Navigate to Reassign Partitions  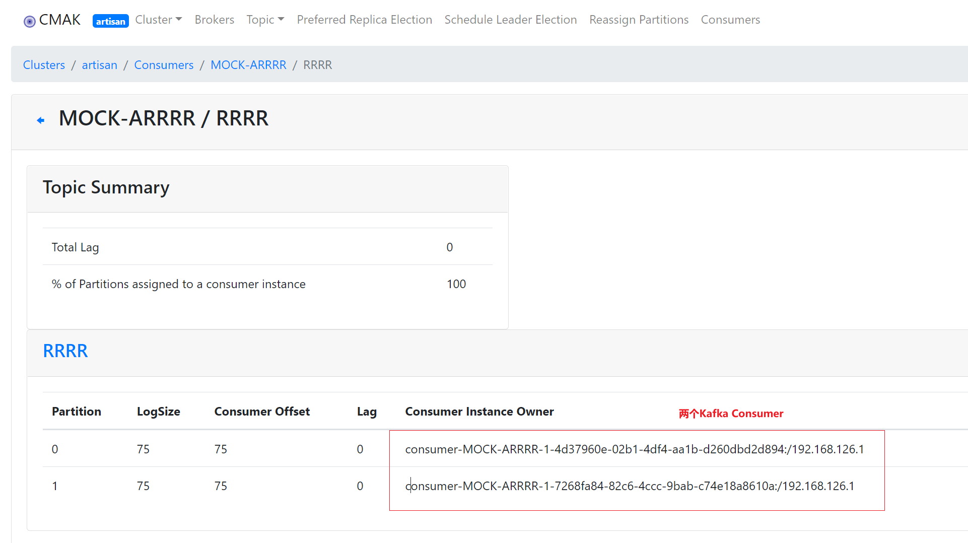639,19
